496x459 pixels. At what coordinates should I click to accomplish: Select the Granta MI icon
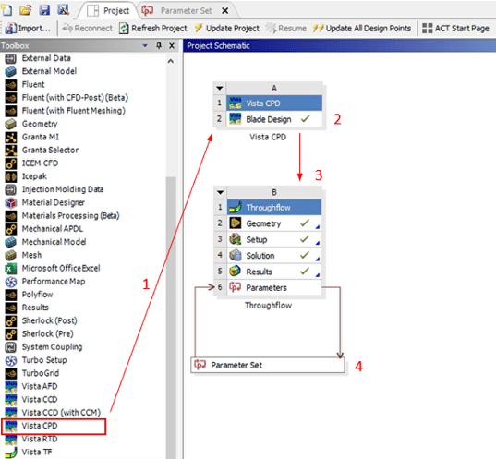click(11, 138)
